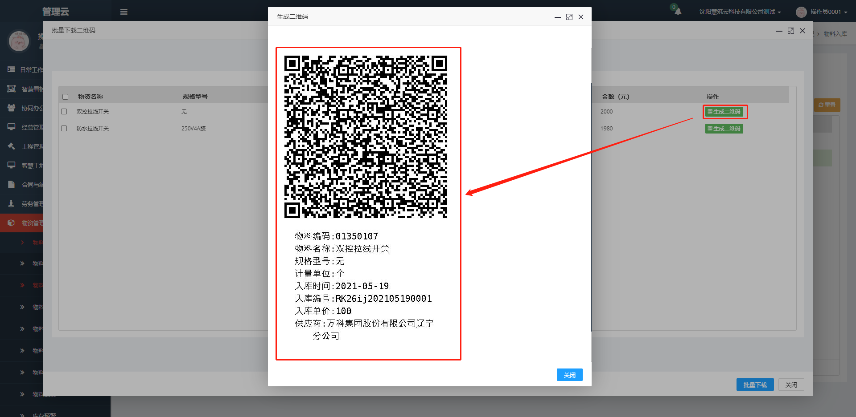The width and height of the screenshot is (856, 417).
Task: Minimize the 生成二维码 dialog
Action: click(x=557, y=17)
